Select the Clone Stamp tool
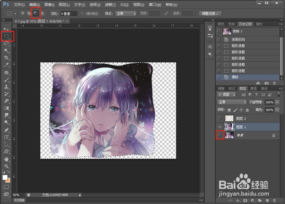The image size is (285, 204). [7, 87]
